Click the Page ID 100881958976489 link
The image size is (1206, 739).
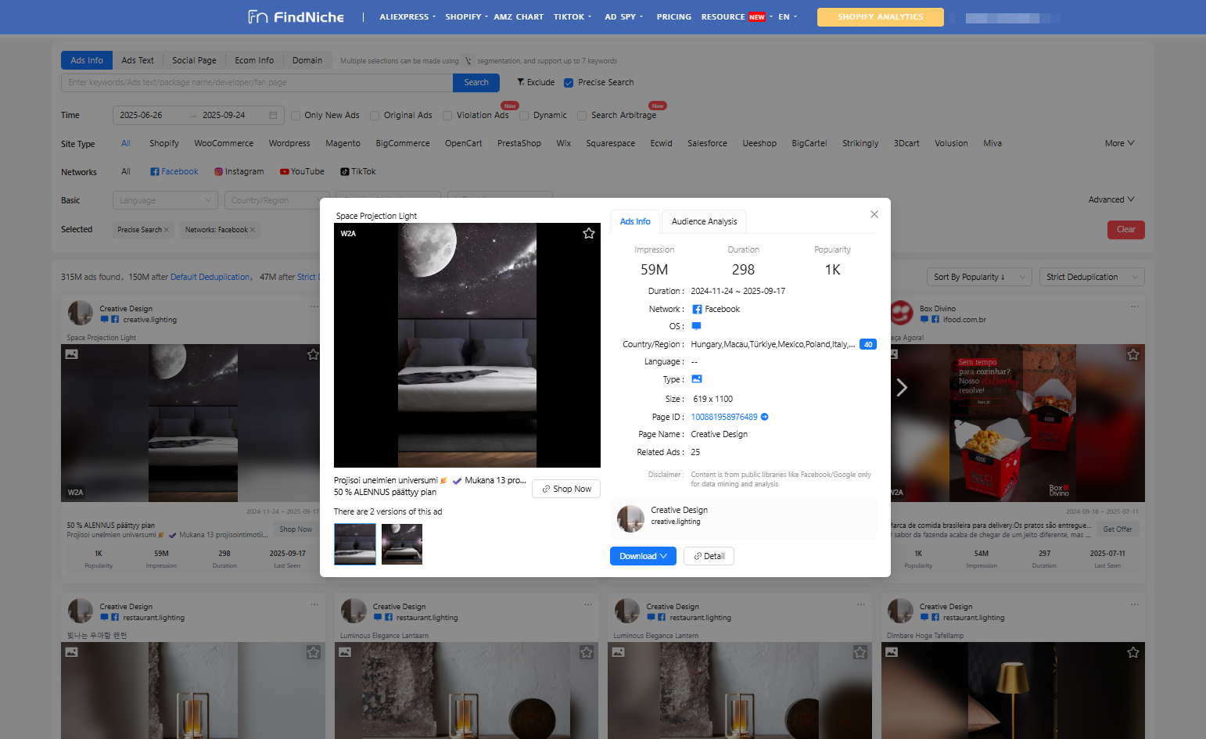[x=723, y=417]
